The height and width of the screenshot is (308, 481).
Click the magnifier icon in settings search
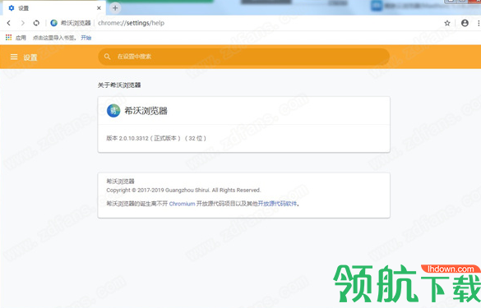coord(107,57)
